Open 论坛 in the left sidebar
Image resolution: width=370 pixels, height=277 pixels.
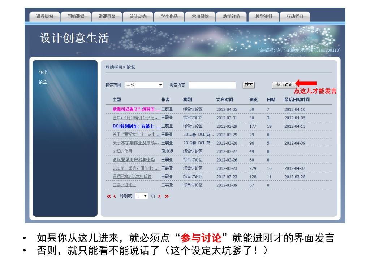tap(43, 82)
